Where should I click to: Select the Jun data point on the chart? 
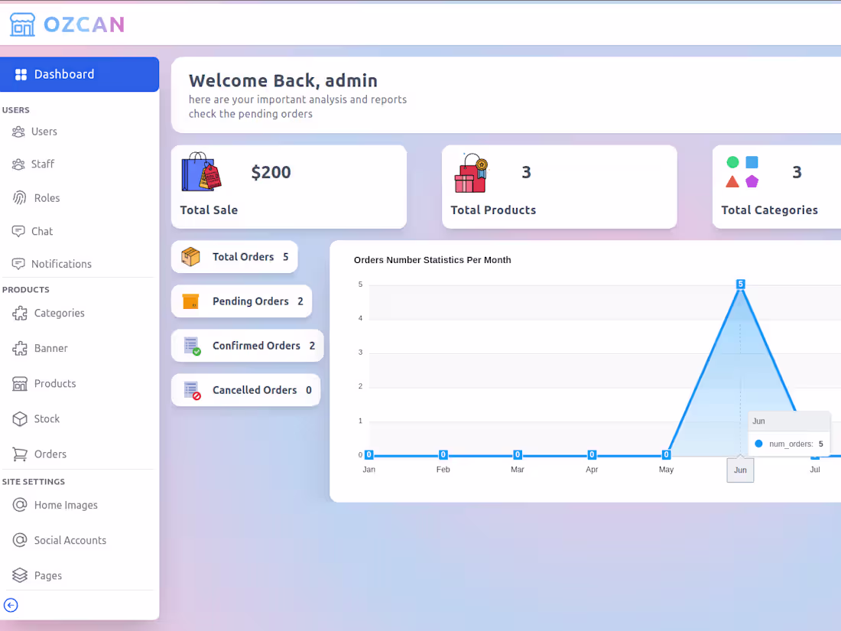pyautogui.click(x=740, y=284)
